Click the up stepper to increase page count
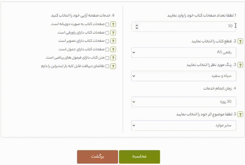 pyautogui.click(x=136, y=26)
